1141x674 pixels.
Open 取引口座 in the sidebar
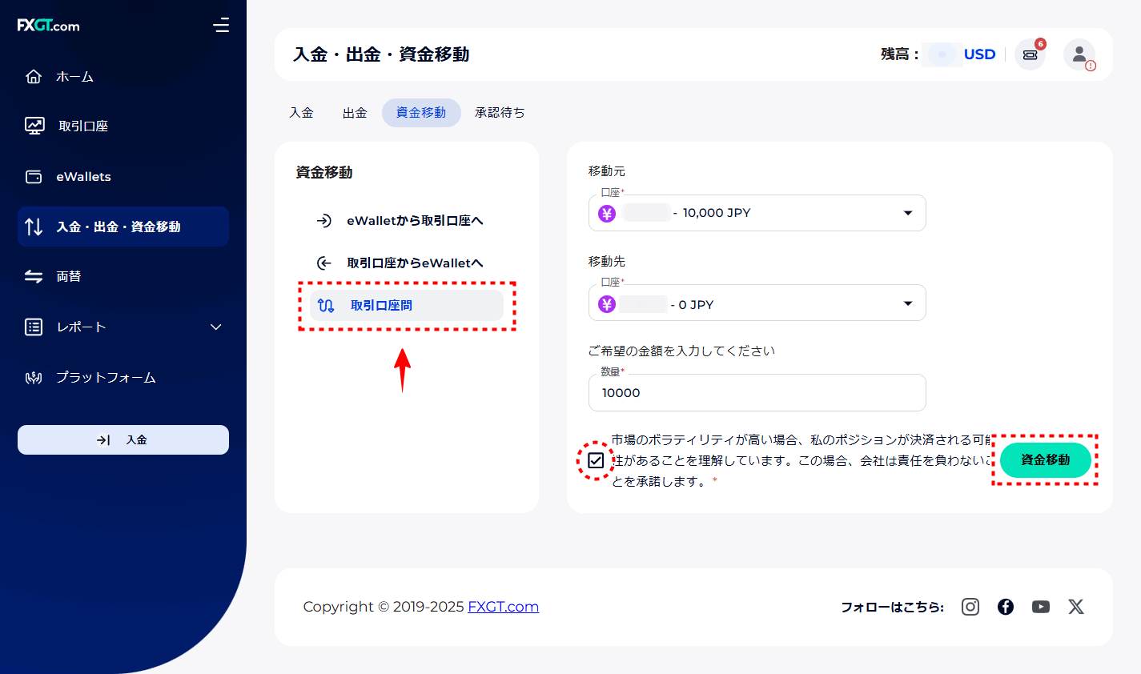(x=83, y=126)
